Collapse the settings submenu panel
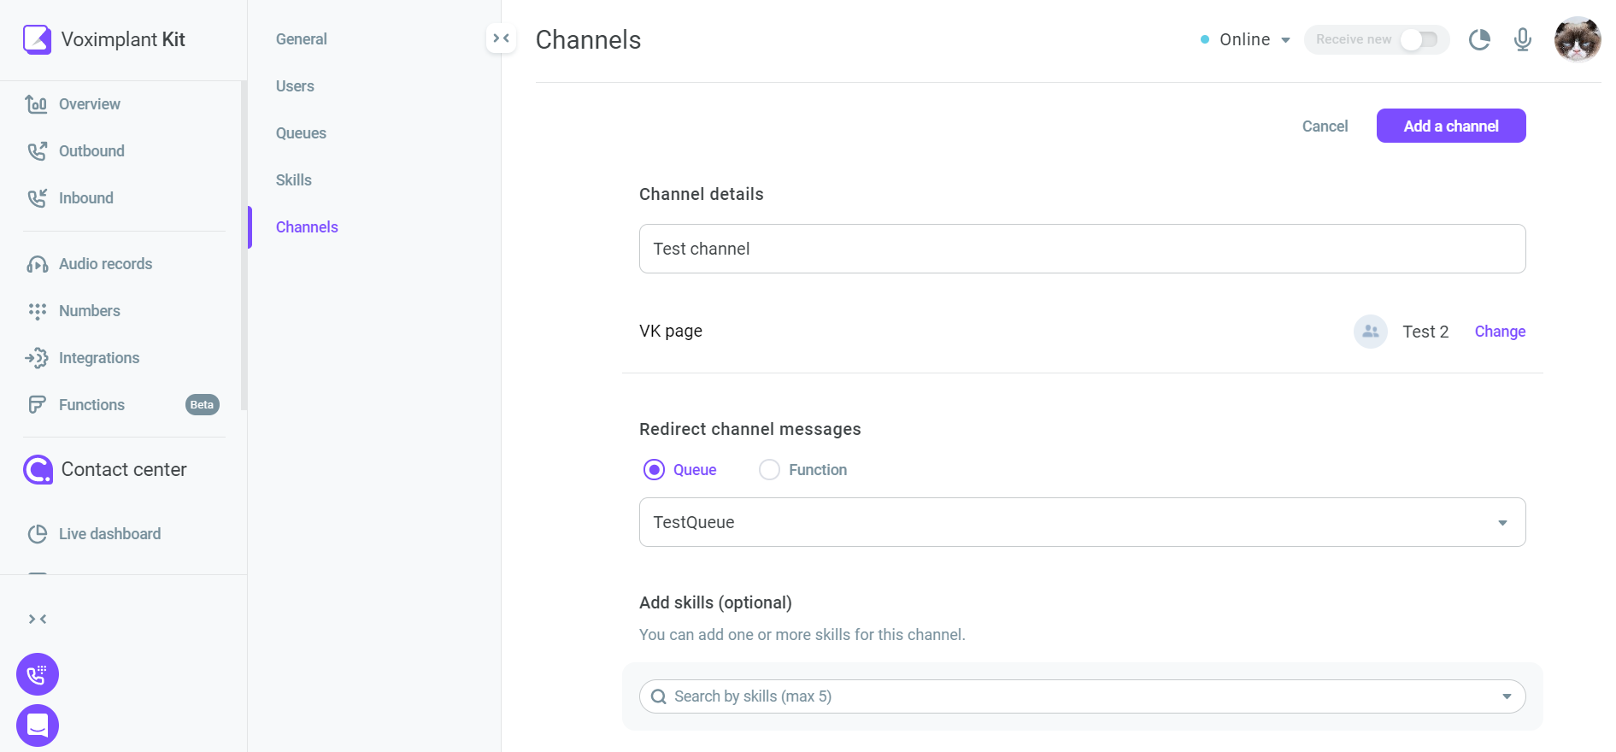 pos(502,38)
